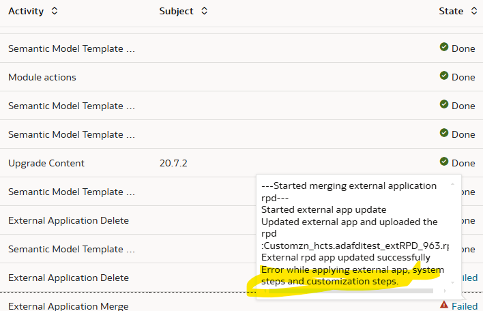Click popup's horizontal scrollbar thumb
The width and height of the screenshot is (483, 311).
(x=351, y=291)
